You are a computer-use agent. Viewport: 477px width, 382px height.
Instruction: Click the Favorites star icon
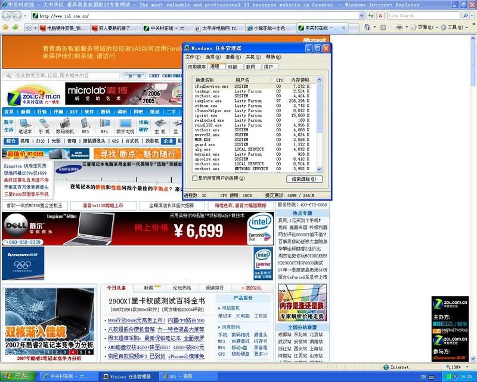pyautogui.click(x=6, y=27)
